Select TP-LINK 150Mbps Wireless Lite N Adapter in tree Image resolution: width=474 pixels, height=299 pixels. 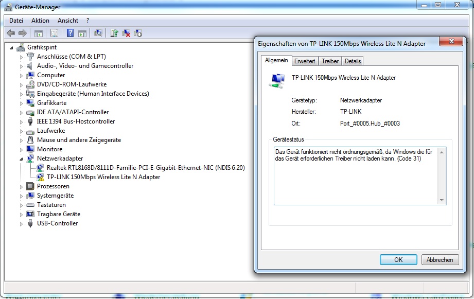[x=103, y=177]
